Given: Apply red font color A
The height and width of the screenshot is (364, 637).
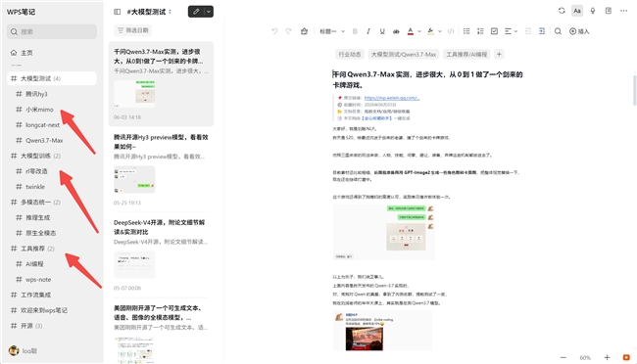Looking at the screenshot, I should (411, 31).
